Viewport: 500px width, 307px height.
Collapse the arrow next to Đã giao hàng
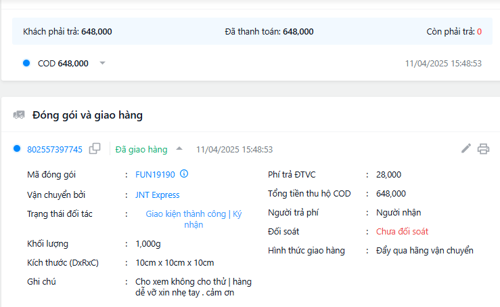pyautogui.click(x=179, y=149)
